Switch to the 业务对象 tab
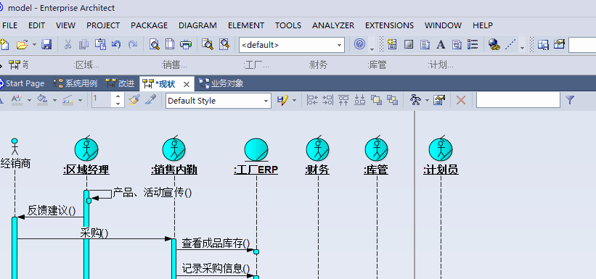Image resolution: width=596 pixels, height=279 pixels. 221,83
